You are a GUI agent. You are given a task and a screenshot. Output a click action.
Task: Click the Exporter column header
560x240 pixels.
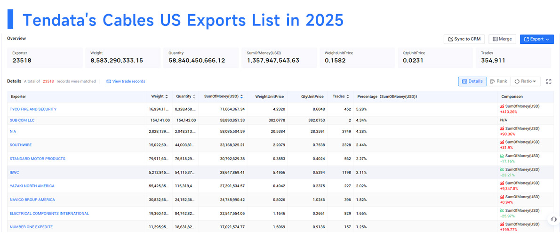click(x=18, y=96)
